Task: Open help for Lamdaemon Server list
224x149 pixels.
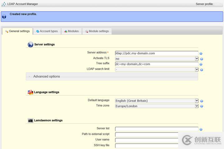Action: point(201,129)
